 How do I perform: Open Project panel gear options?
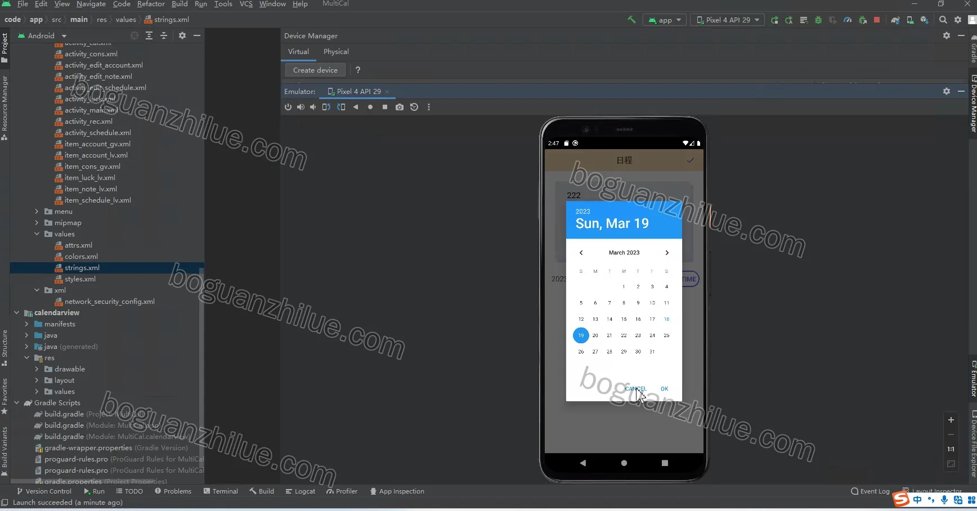click(182, 35)
